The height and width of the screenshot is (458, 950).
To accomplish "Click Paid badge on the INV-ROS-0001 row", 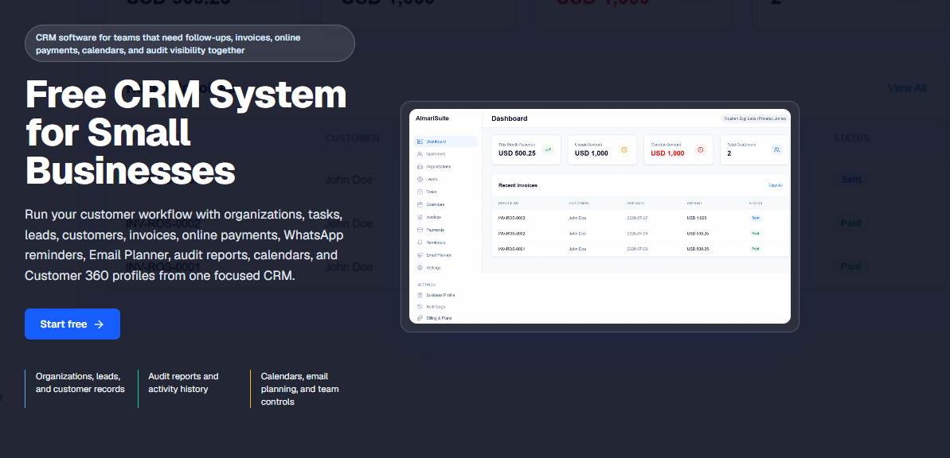I will tap(756, 249).
